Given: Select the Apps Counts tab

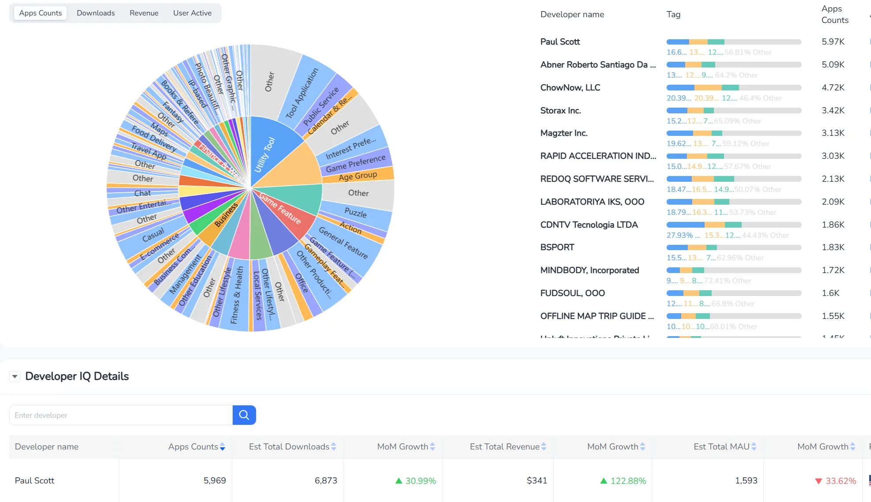Looking at the screenshot, I should point(41,13).
